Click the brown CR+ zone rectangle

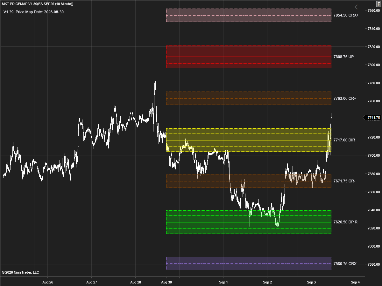point(249,98)
